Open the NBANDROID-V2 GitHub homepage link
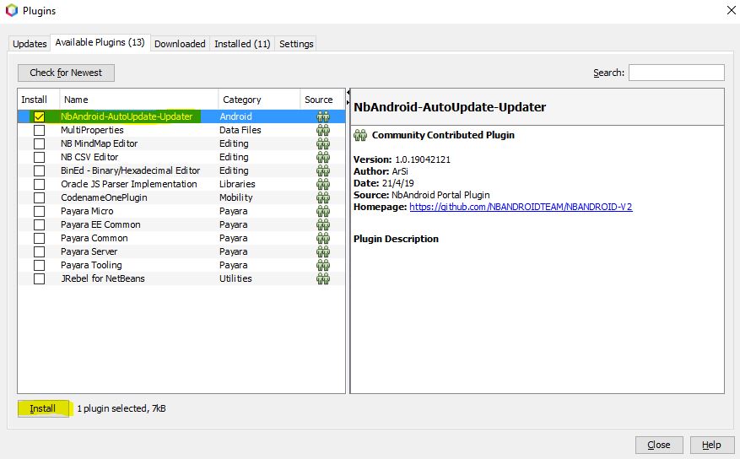 (521, 207)
